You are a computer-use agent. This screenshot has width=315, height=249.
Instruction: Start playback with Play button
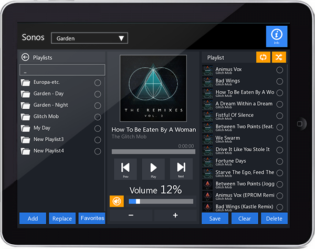tap(153, 169)
